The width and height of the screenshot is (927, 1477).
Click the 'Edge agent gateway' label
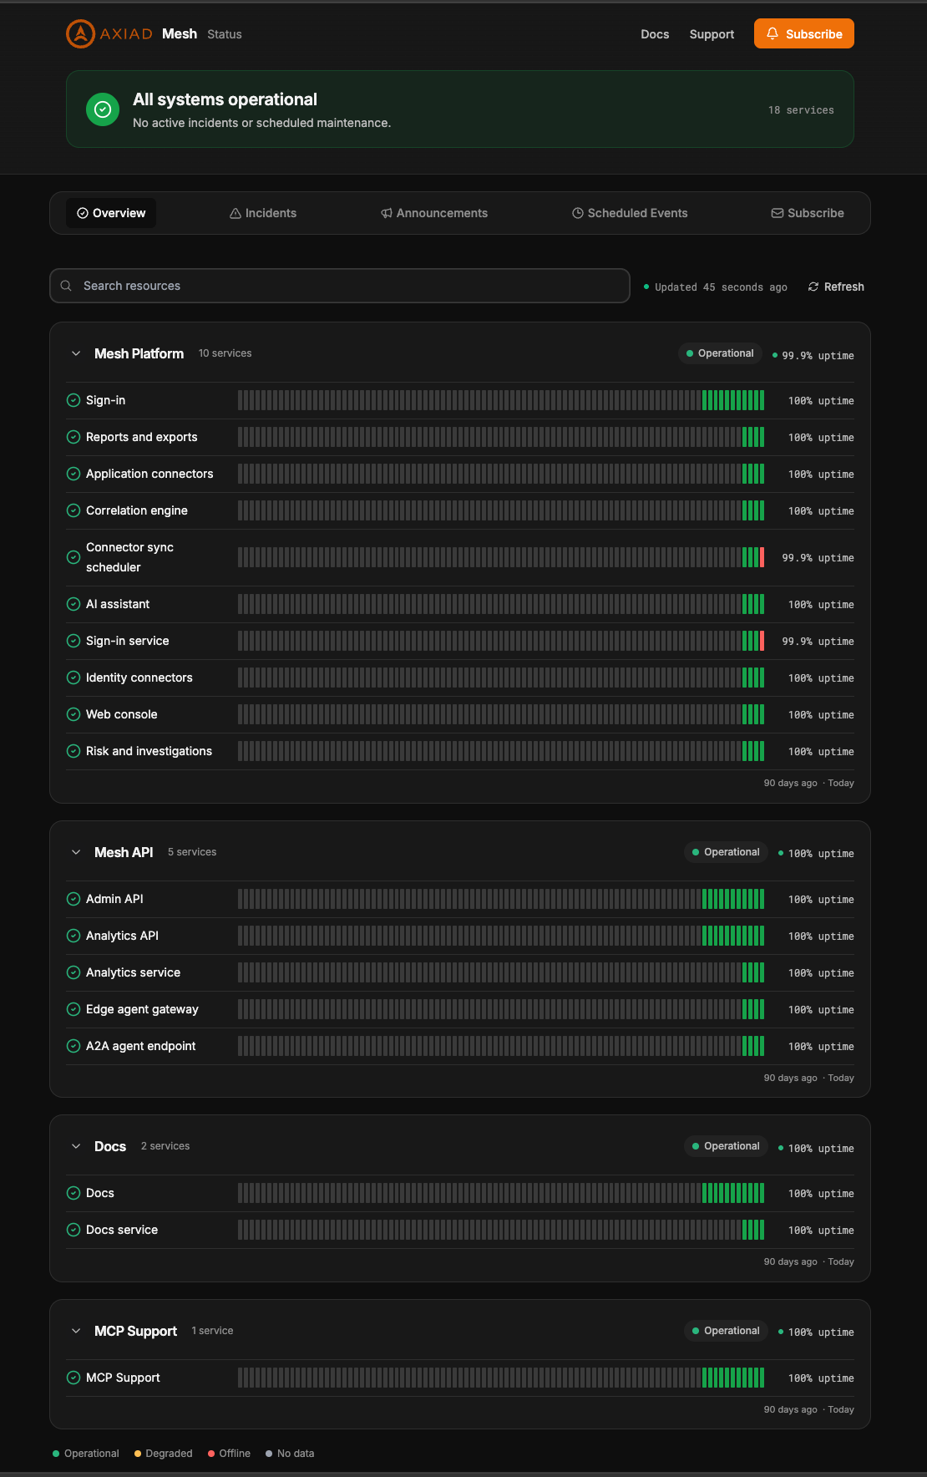click(142, 1009)
